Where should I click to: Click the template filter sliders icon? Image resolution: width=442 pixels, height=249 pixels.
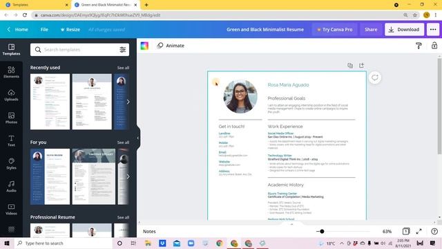click(123, 50)
